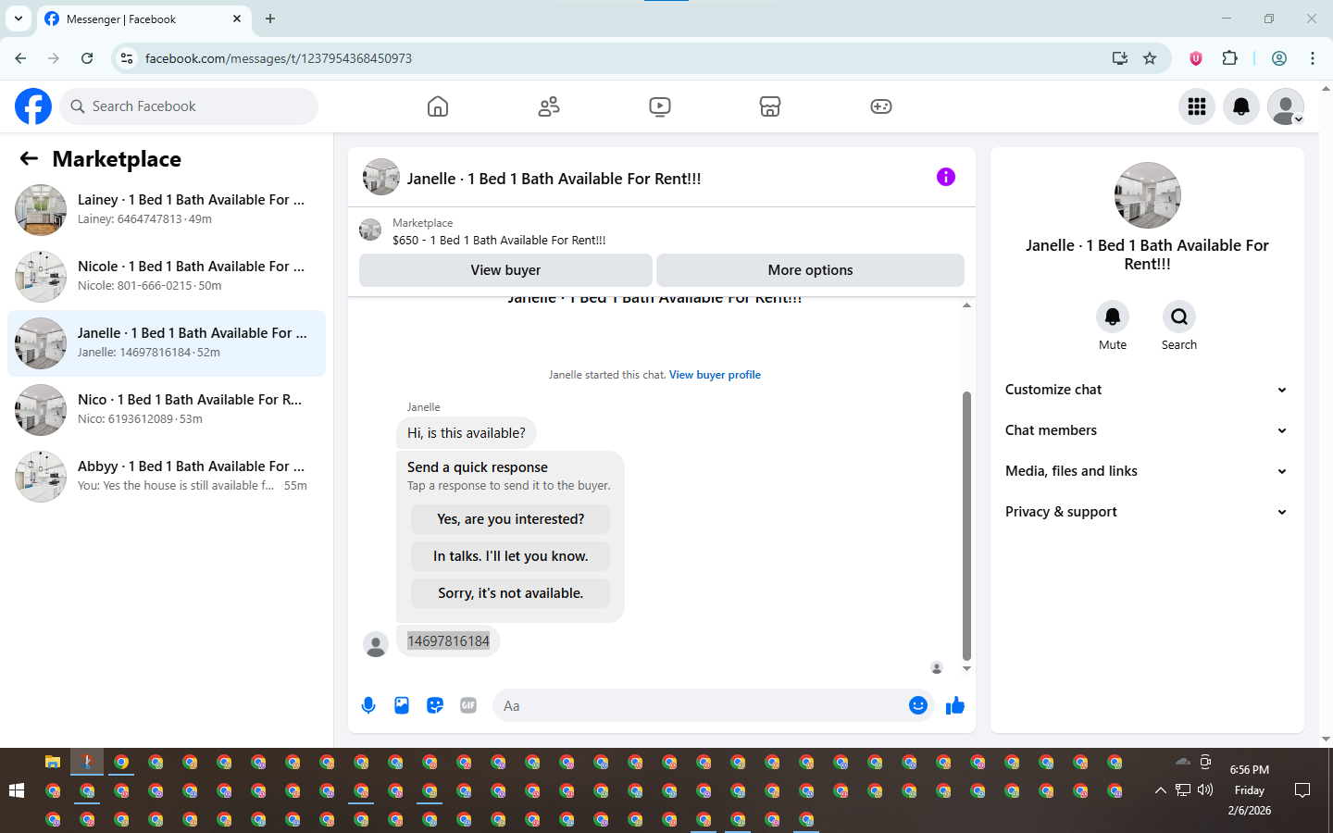Click the back arrow next to Marketplace
This screenshot has height=833, width=1333.
point(29,158)
